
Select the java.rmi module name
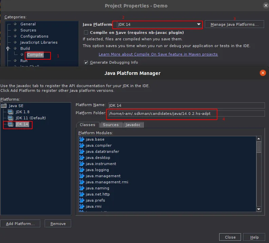(x=94, y=206)
